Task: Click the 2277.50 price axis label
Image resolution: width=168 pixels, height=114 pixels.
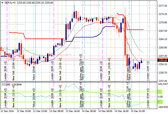Action: tap(162, 6)
